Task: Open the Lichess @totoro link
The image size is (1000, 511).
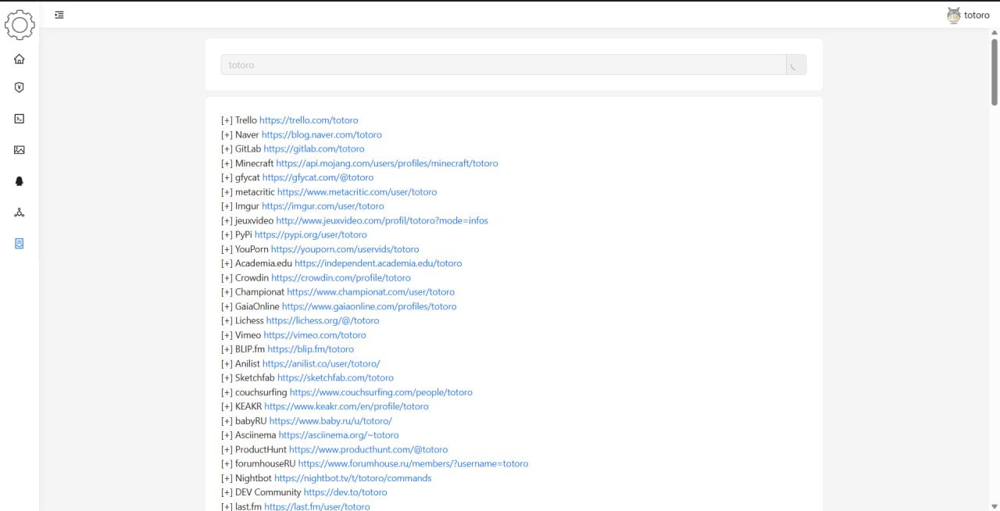Action: click(323, 320)
